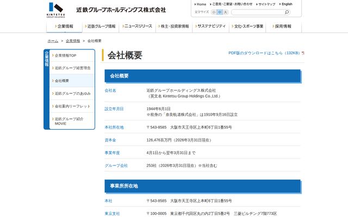This screenshot has height=217, width=348.
Task: Download the PDF版 (132KB) link
Action: (264, 53)
